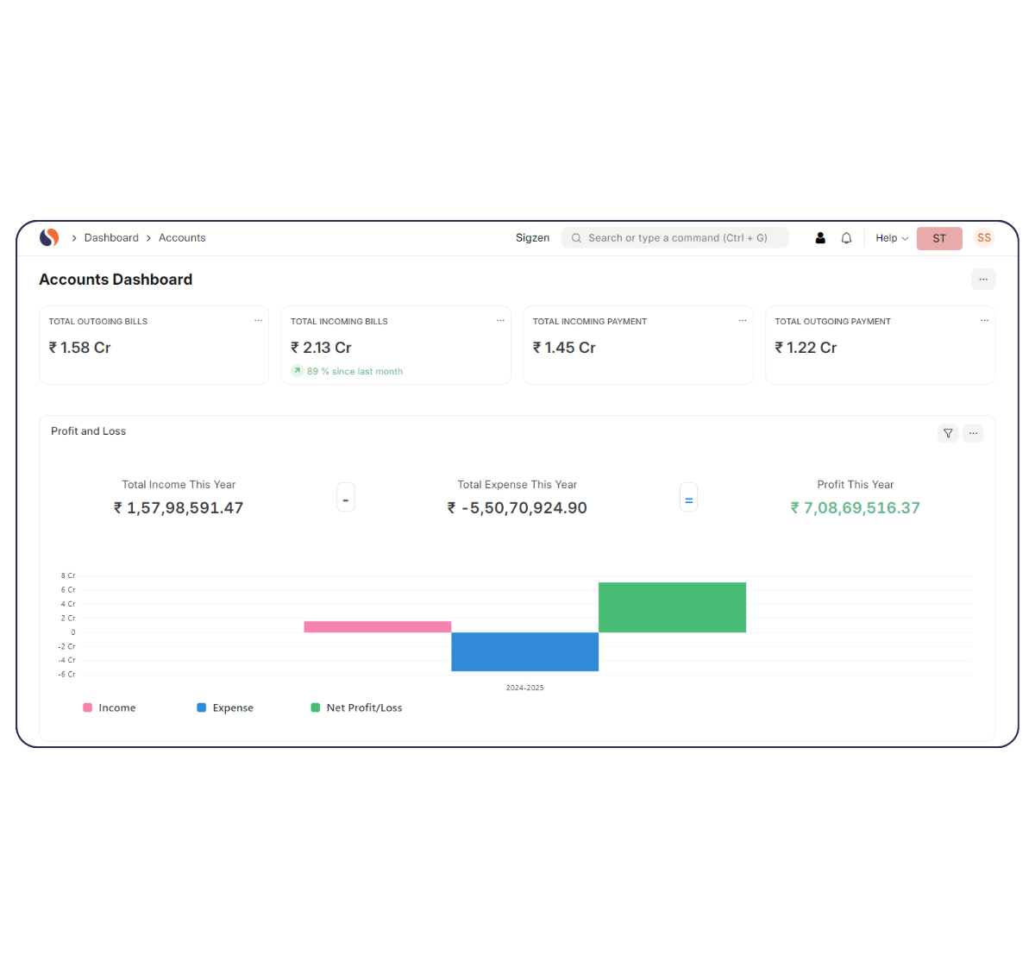Open Total Outgoing Bills card options
This screenshot has height=968, width=1035.
[258, 321]
